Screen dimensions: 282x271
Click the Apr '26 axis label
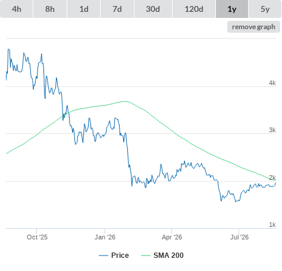[172, 237]
